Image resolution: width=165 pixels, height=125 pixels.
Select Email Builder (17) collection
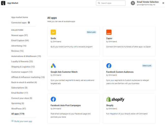(x=20, y=93)
